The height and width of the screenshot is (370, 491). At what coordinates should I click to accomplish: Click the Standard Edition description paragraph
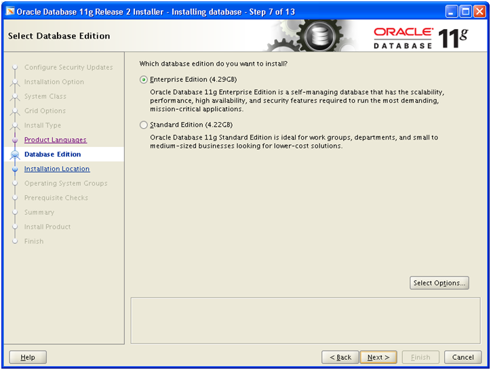[294, 142]
